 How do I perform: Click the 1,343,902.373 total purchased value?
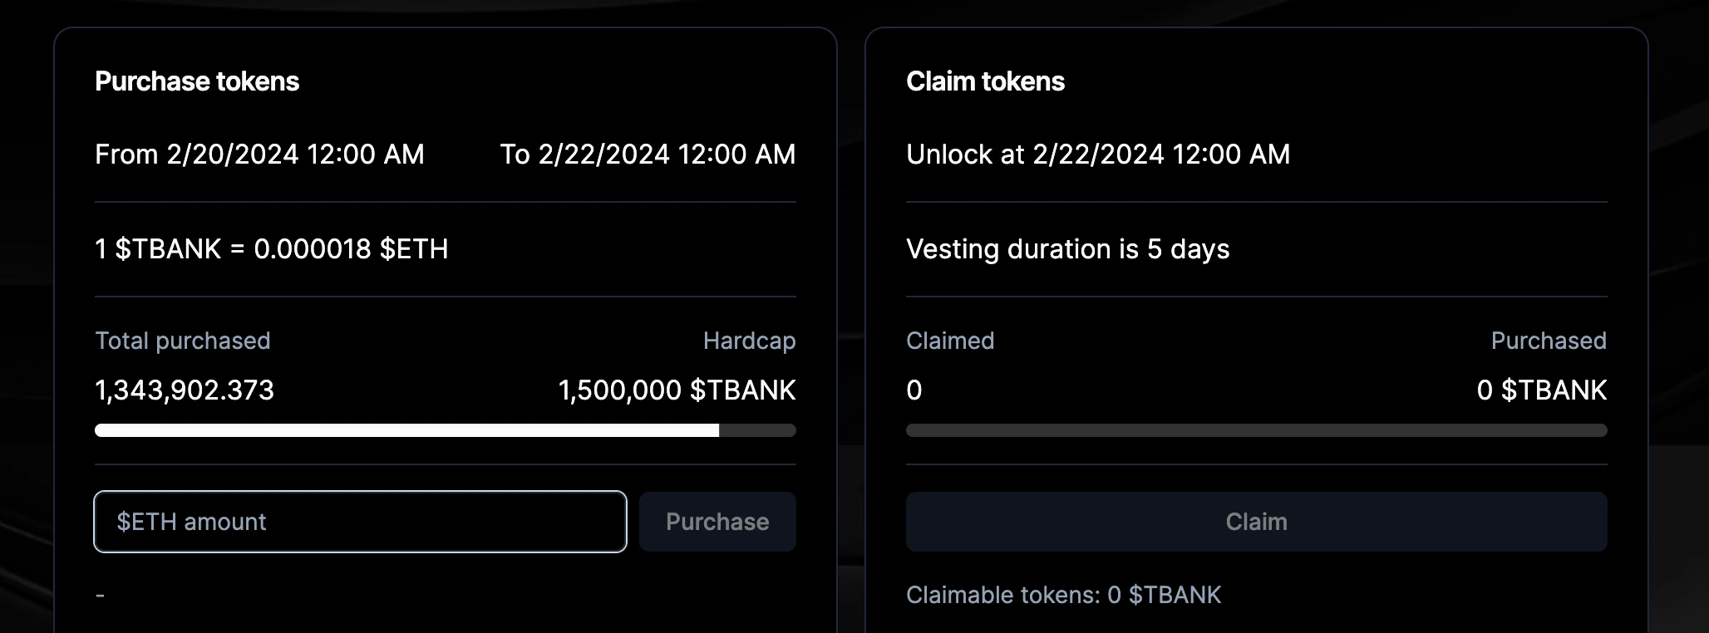coord(185,390)
